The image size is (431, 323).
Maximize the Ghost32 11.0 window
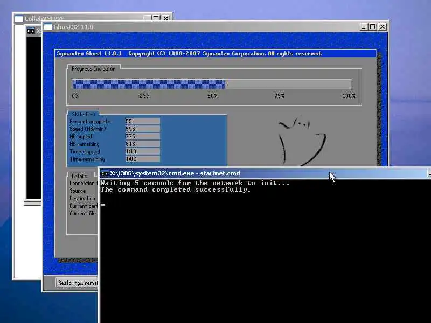(x=372, y=27)
